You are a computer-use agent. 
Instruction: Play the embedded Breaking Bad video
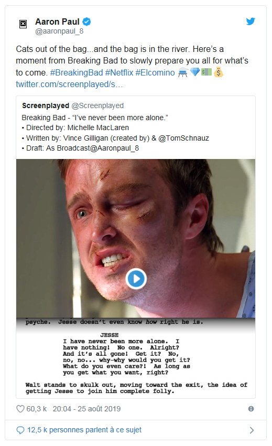point(136,279)
